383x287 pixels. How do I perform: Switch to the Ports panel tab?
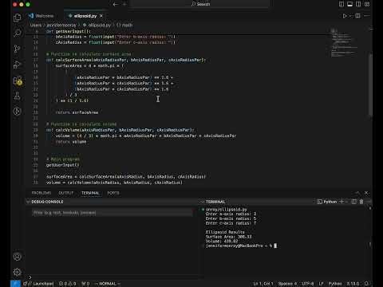coord(113,193)
